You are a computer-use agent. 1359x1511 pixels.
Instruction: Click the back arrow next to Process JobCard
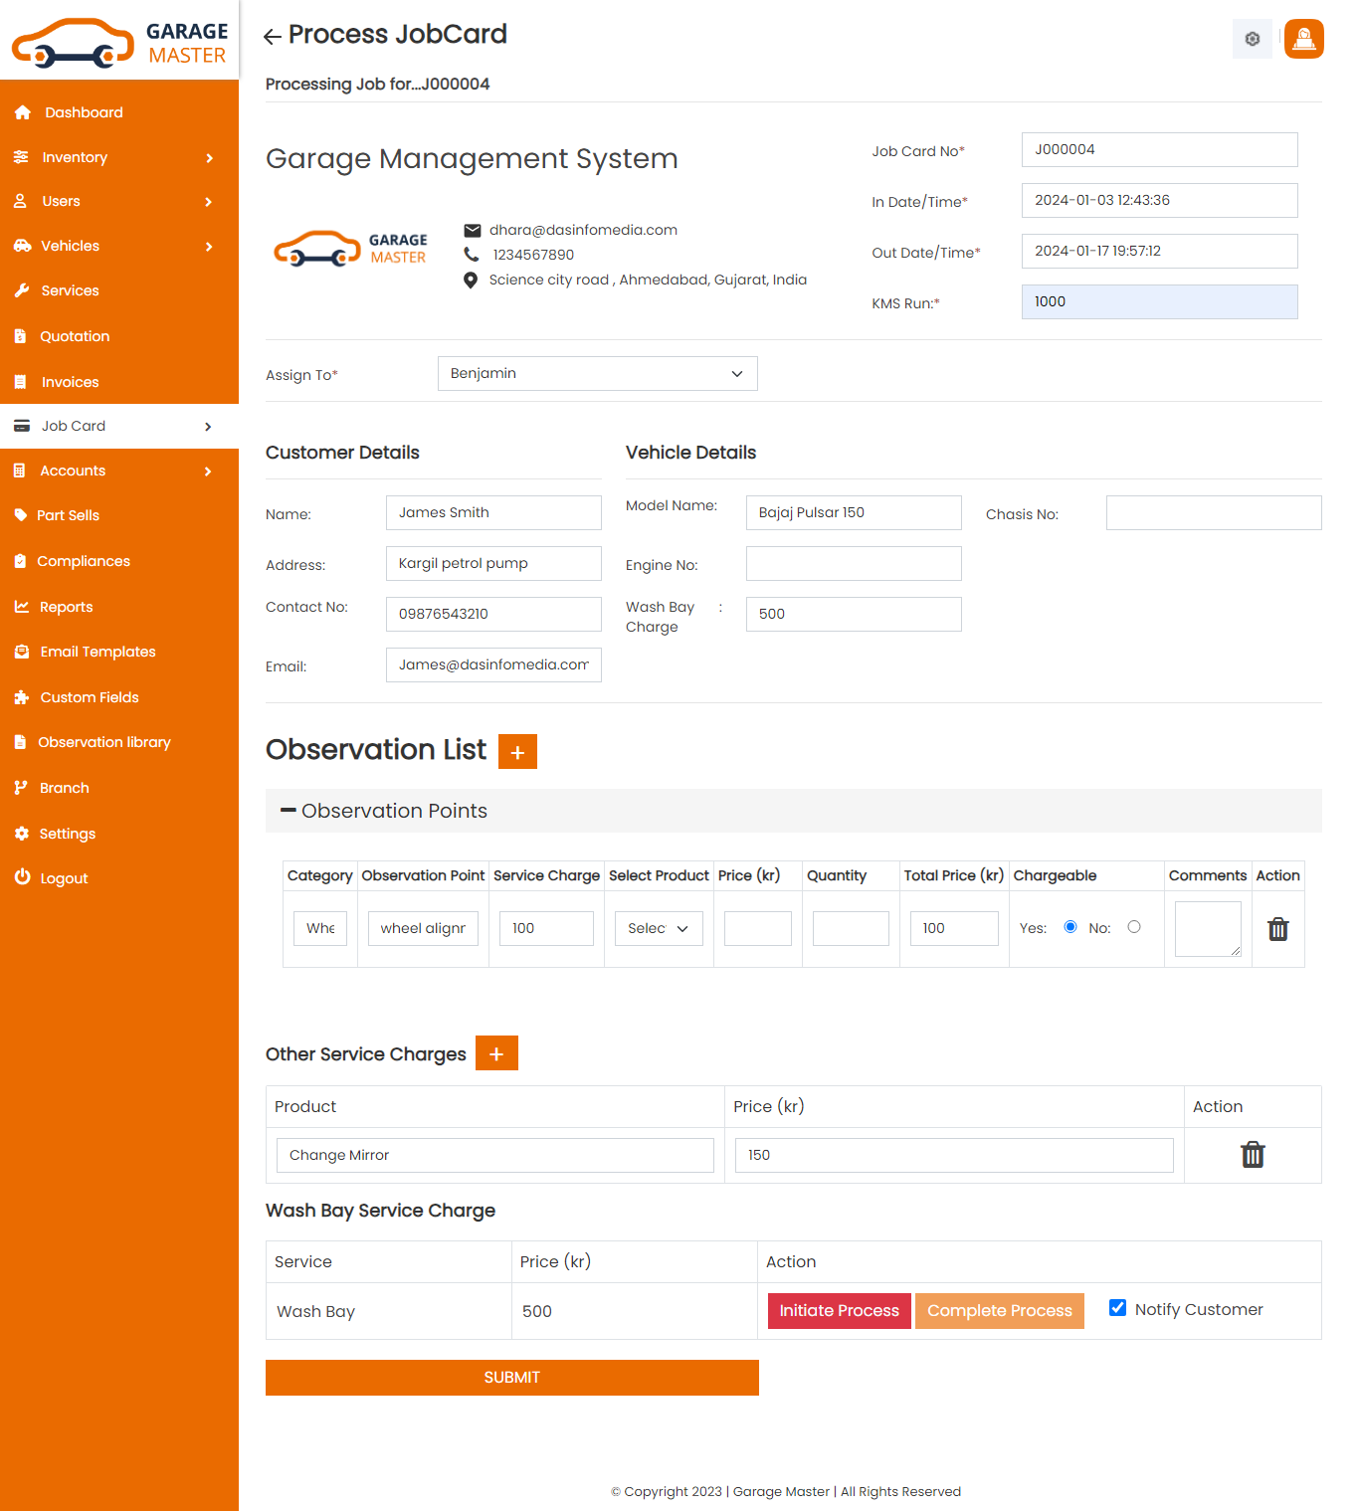tap(271, 36)
